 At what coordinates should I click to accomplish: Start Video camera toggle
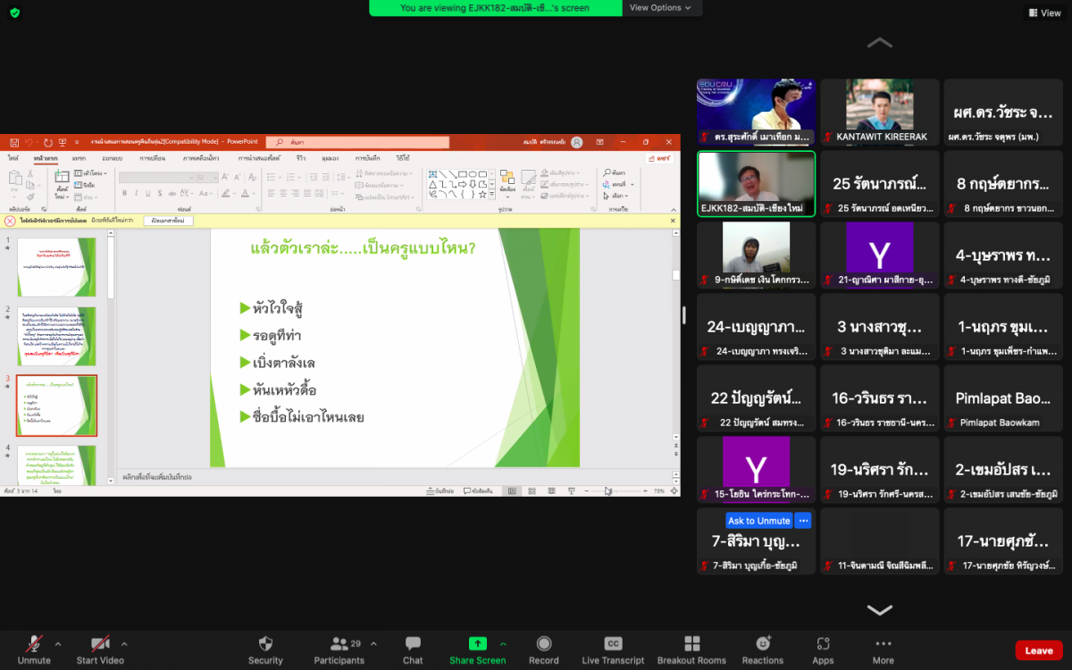pos(99,644)
